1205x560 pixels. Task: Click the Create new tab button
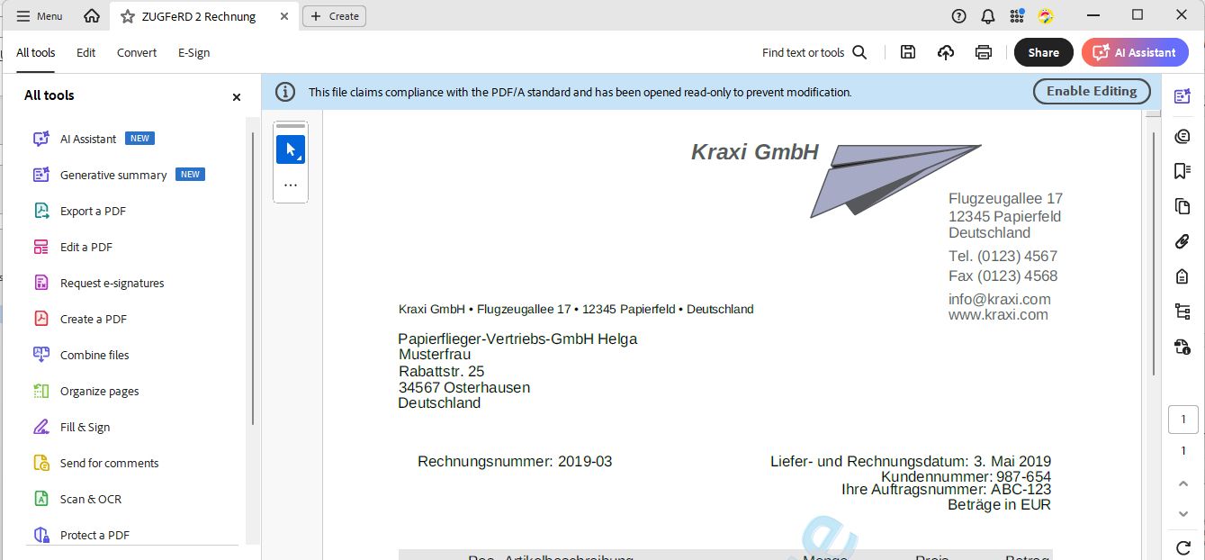click(335, 16)
